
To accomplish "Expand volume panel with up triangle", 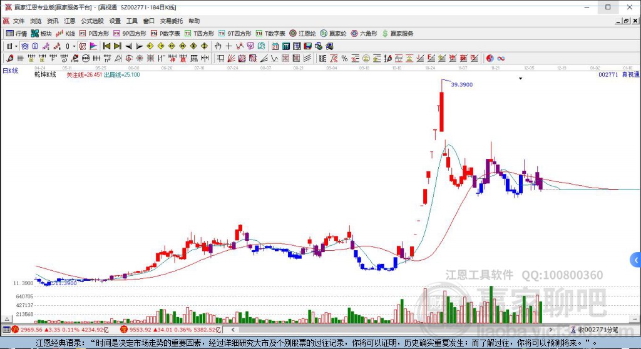I will click(7, 319).
